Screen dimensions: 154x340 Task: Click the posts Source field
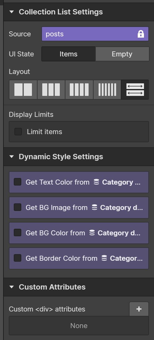coord(95,34)
